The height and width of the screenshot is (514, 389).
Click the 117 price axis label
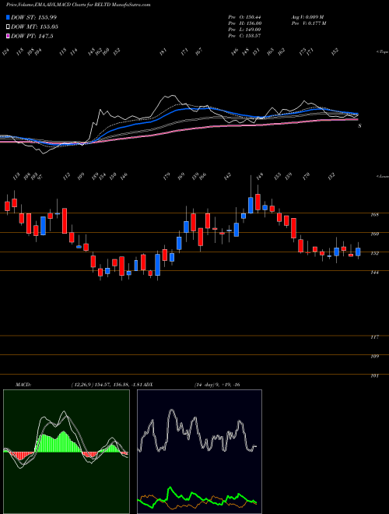pyautogui.click(x=375, y=337)
